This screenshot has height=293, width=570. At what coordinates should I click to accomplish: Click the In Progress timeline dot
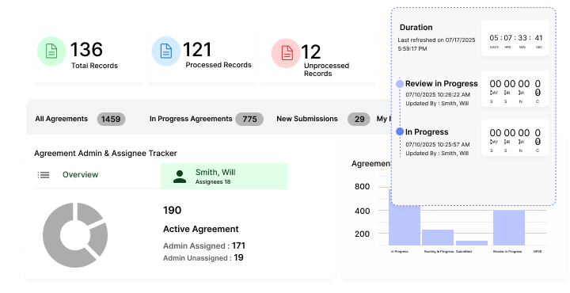click(400, 131)
